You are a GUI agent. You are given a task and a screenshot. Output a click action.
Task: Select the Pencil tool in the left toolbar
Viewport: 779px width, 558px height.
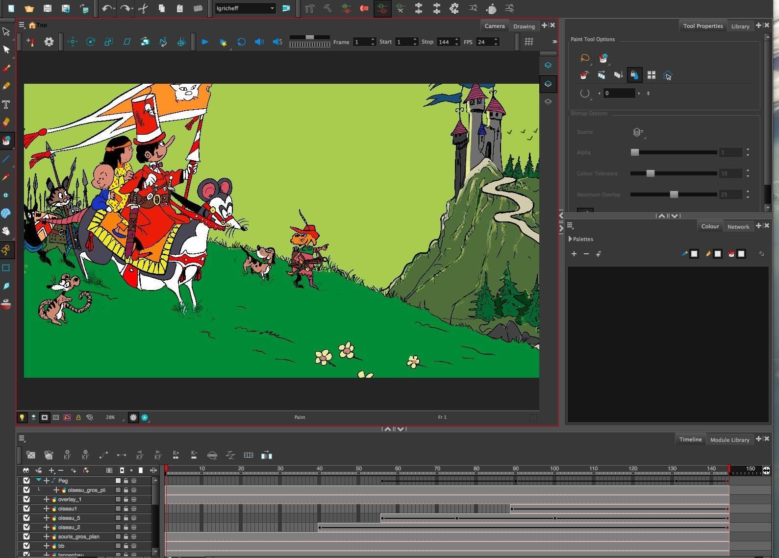point(6,86)
